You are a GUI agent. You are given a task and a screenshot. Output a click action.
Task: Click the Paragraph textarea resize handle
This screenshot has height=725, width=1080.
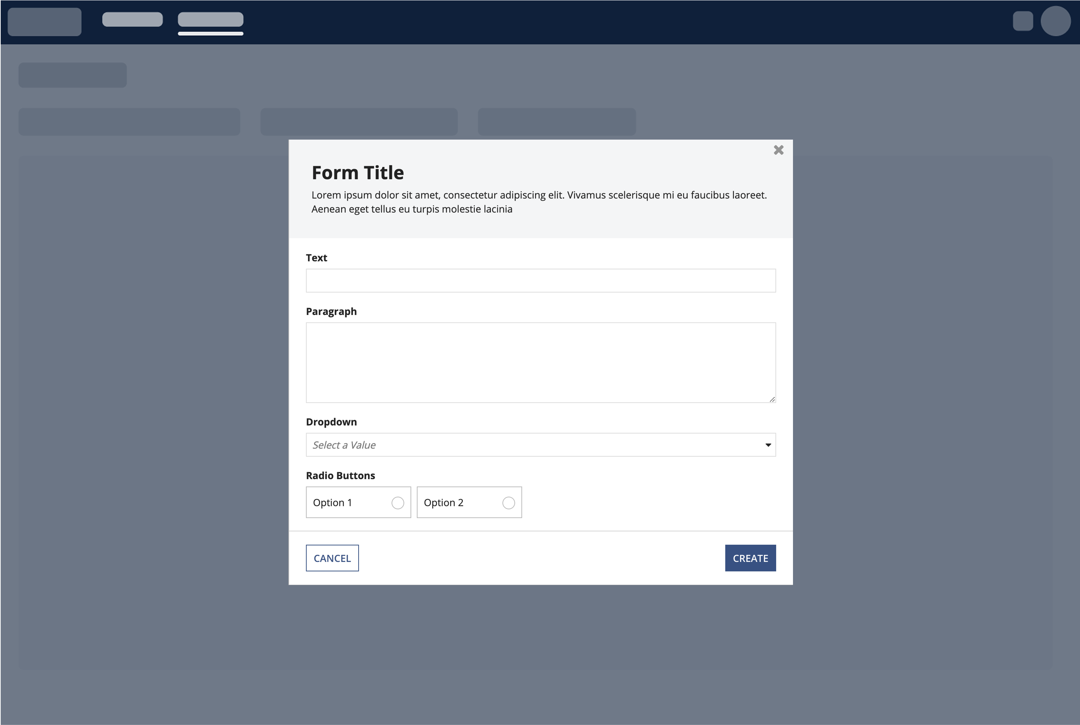pyautogui.click(x=772, y=399)
